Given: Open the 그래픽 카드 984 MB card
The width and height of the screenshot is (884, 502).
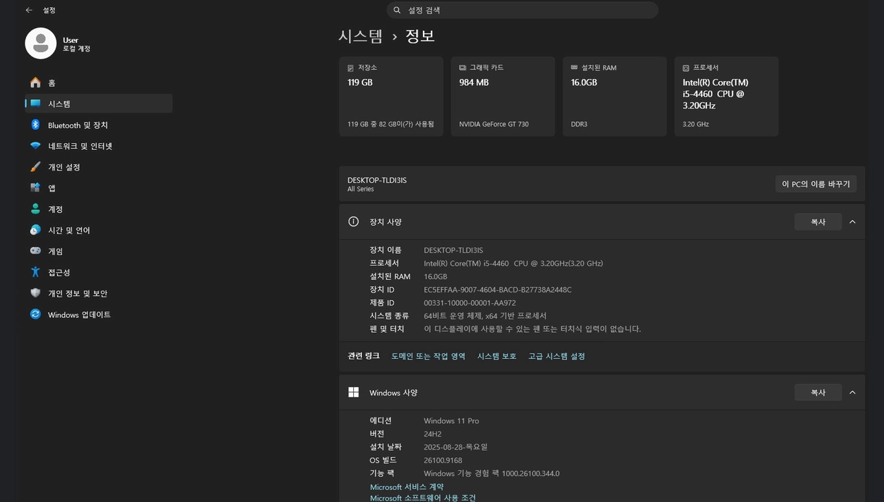Looking at the screenshot, I should tap(503, 96).
